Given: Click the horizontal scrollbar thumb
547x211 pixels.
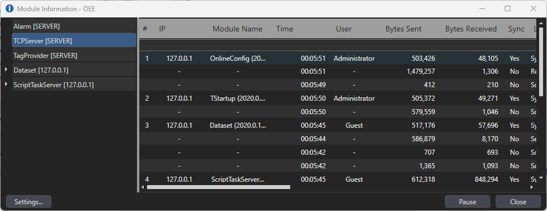Looking at the screenshot, I should (x=219, y=187).
